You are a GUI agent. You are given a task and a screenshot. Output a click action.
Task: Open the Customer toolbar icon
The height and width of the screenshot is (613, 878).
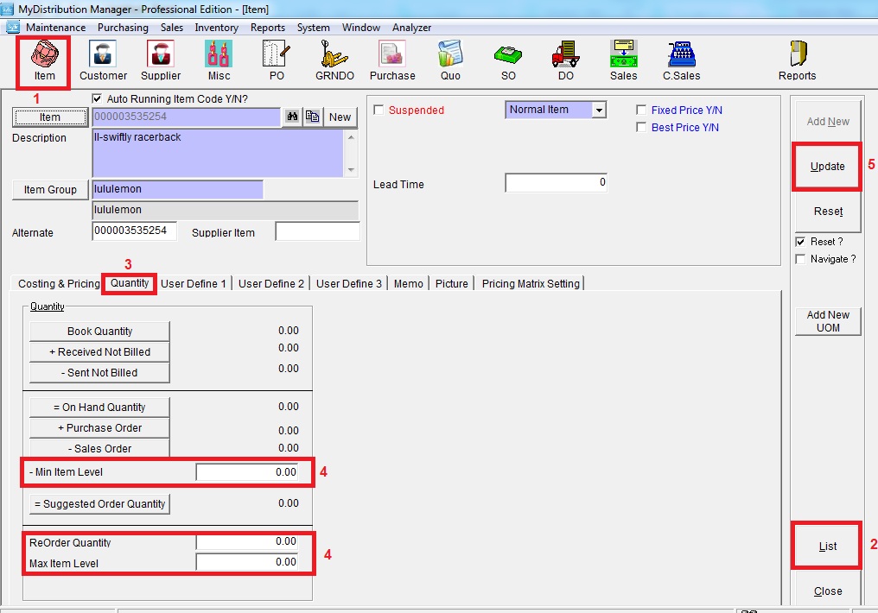click(103, 59)
